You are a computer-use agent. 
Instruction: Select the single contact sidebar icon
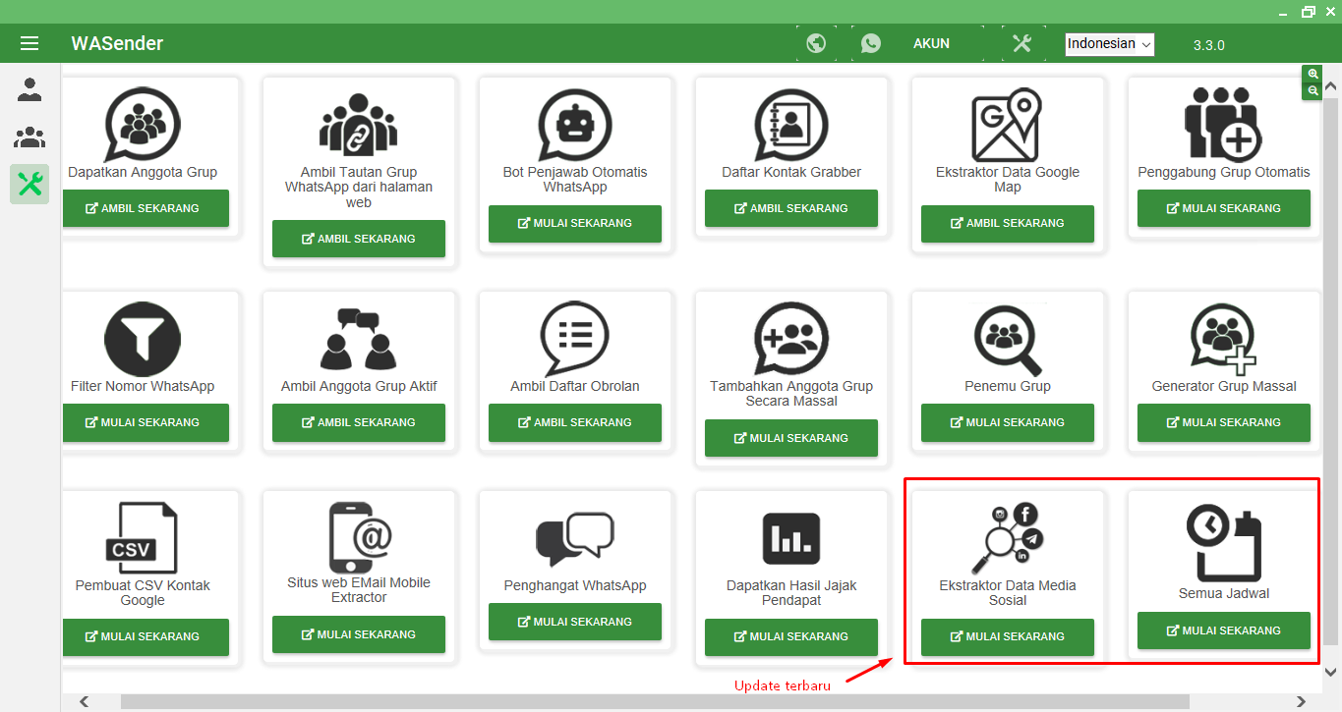[29, 90]
